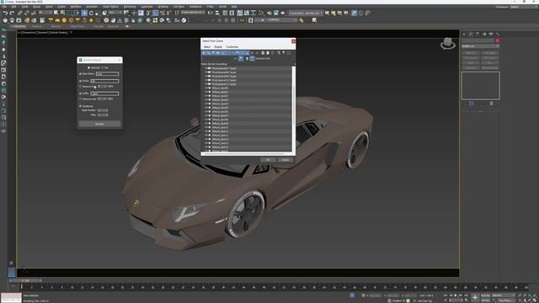539x303 pixels.
Task: Enable the Remove Last checkbox
Action: (x=81, y=99)
